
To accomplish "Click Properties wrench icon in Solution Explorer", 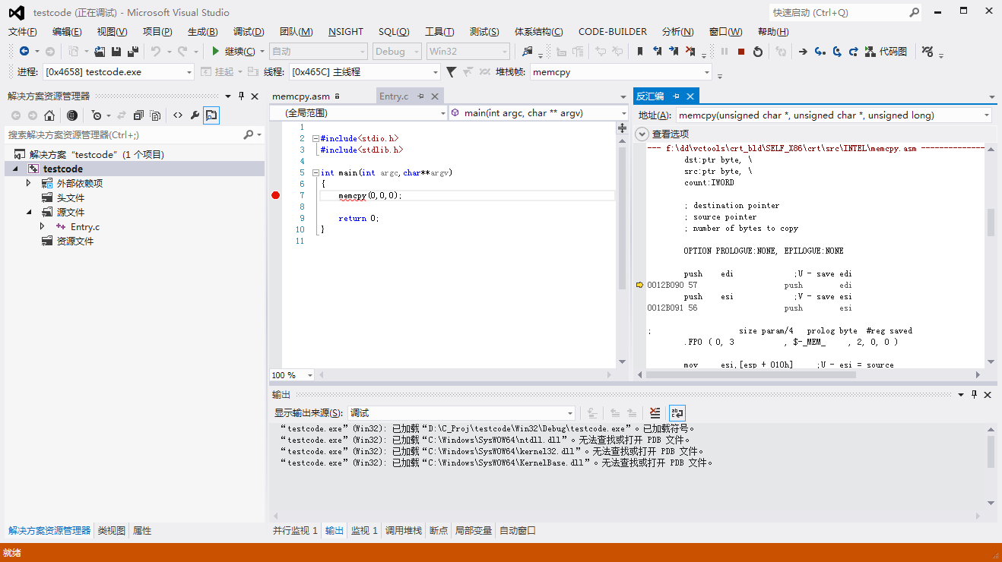I will (195, 115).
